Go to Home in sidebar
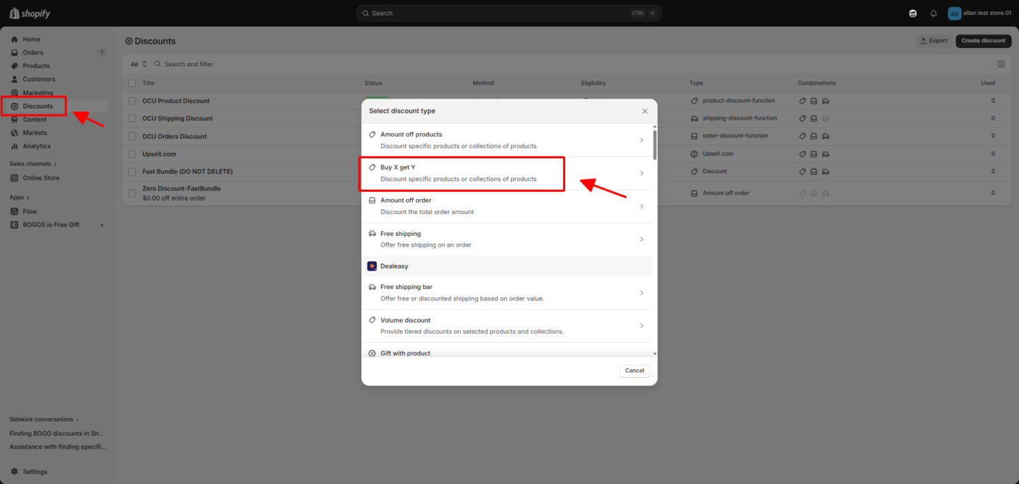The width and height of the screenshot is (1019, 484). (x=31, y=39)
